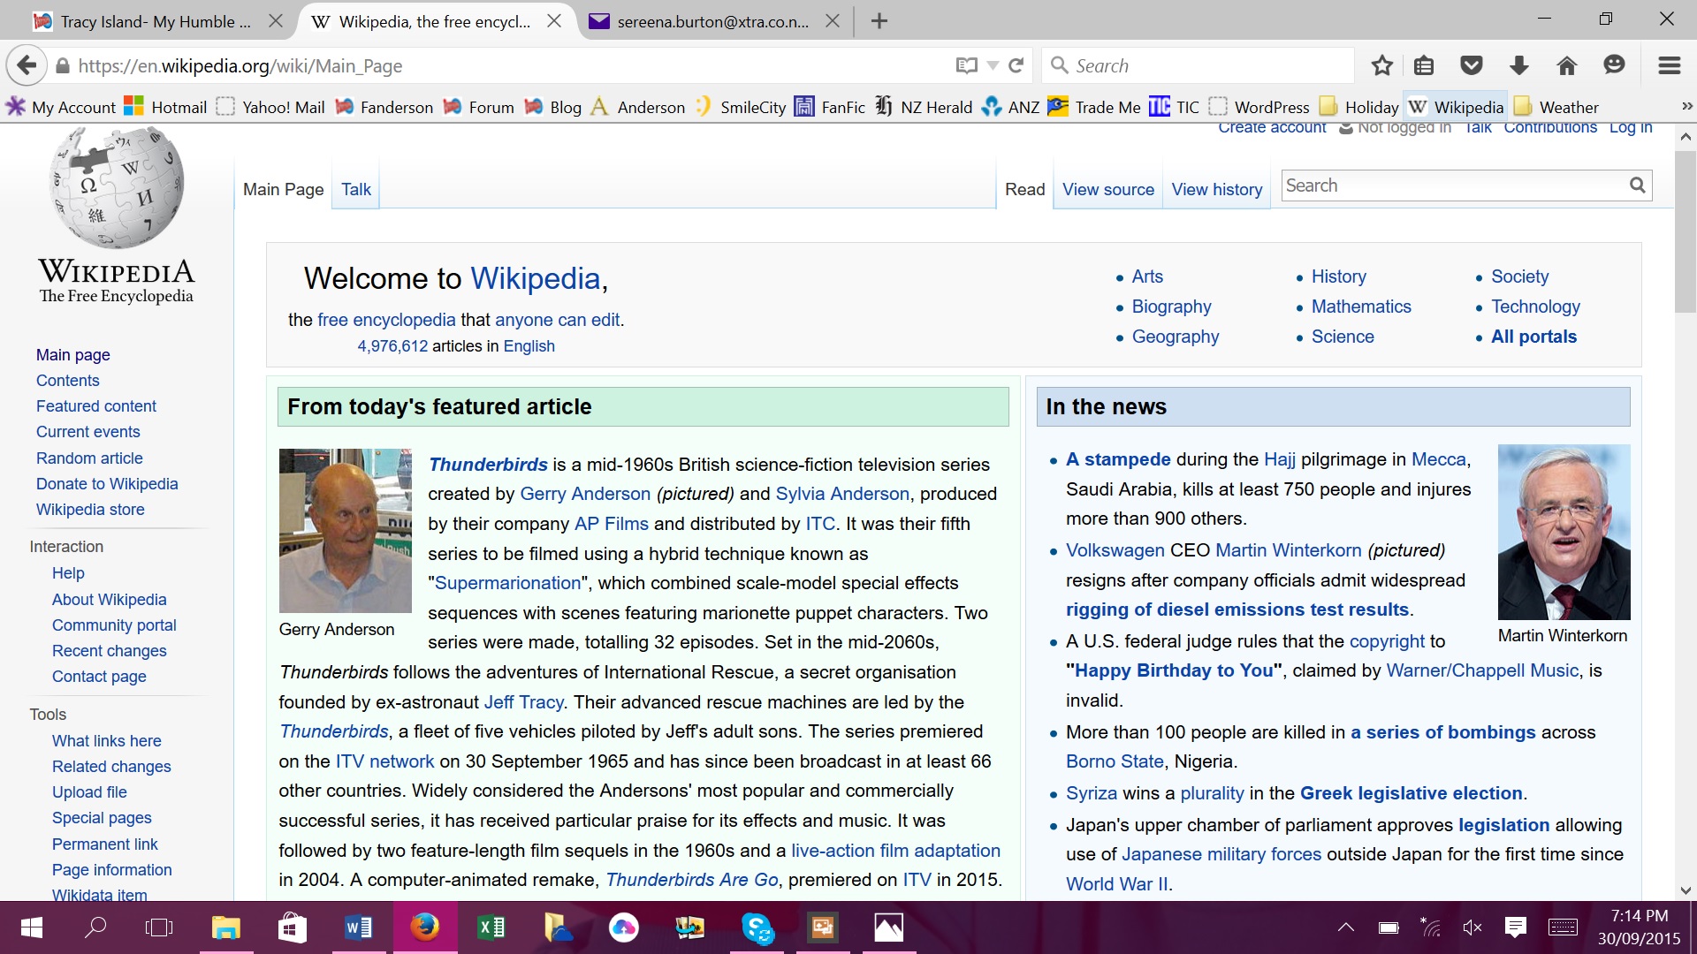1697x954 pixels.
Task: Click the Wikipedia search magnifier icon
Action: pos(1637,185)
